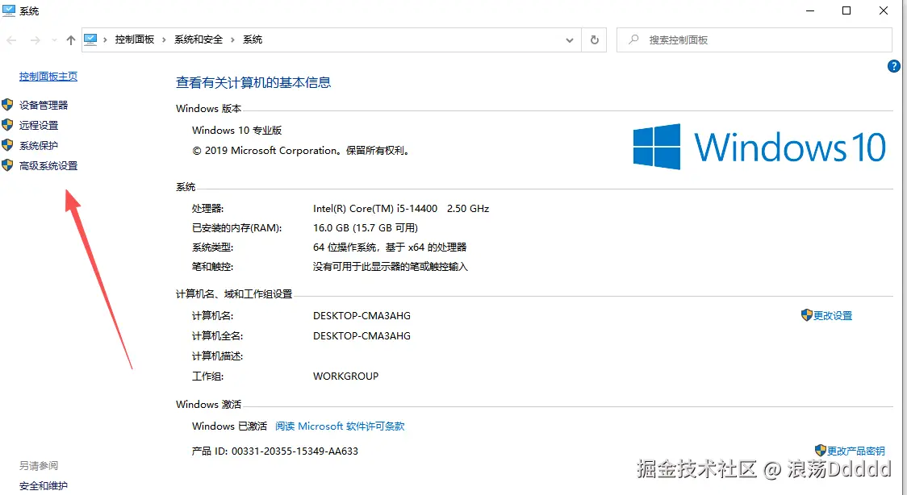
Task: Click the computer icon in the address bar
Action: click(90, 40)
